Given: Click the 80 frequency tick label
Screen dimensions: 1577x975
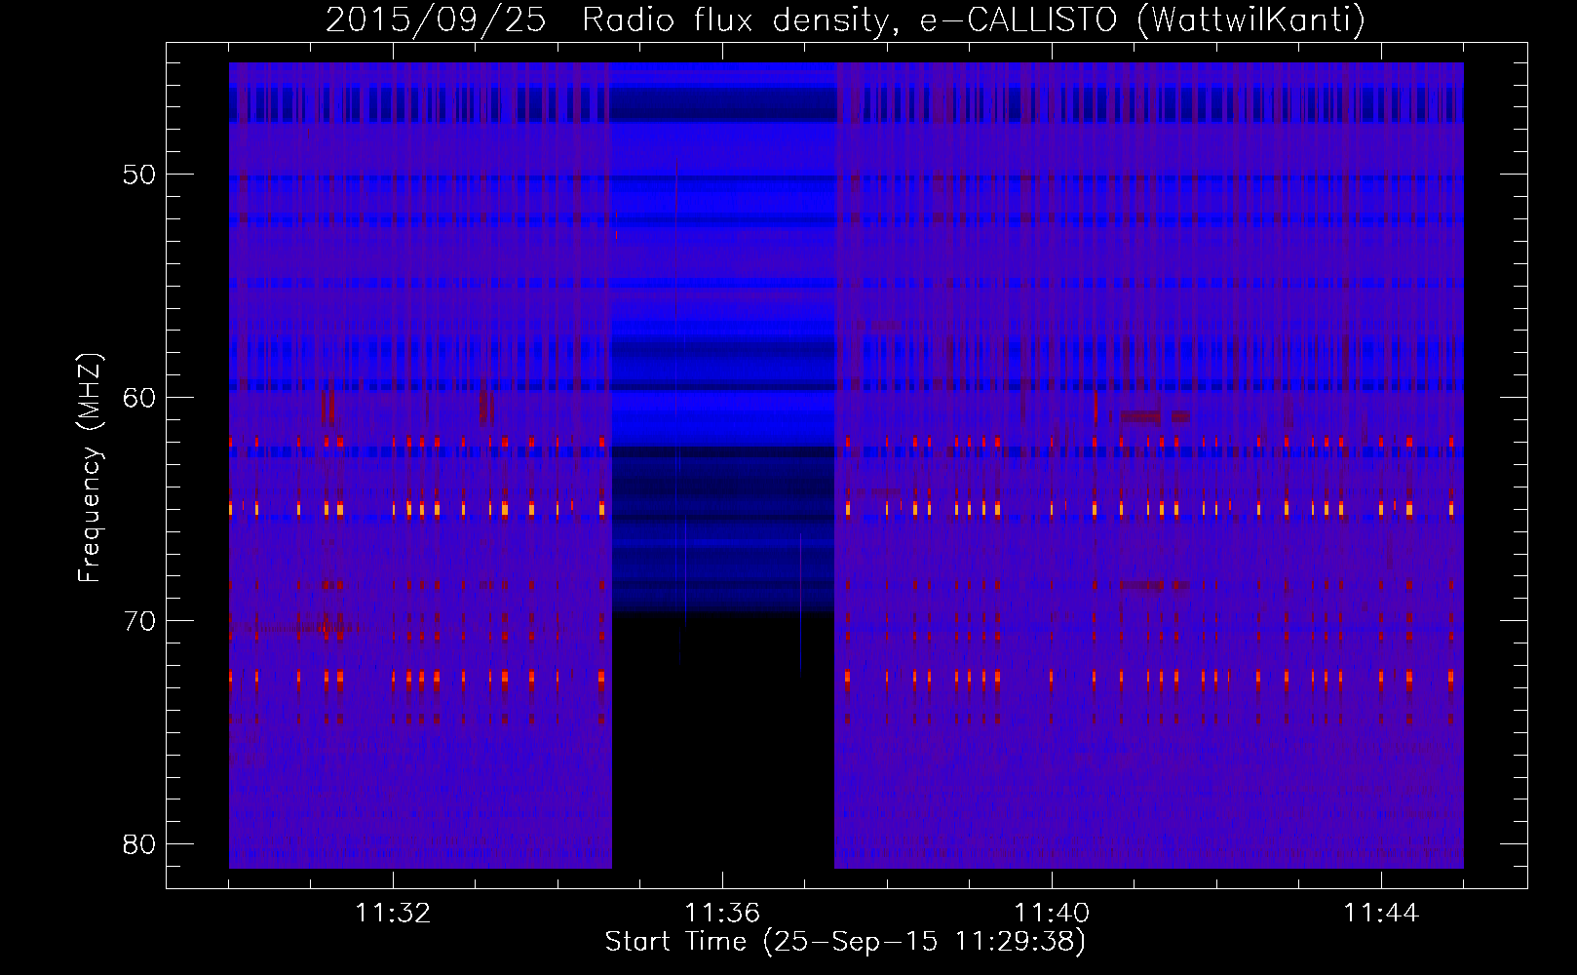Looking at the screenshot, I should click(x=139, y=843).
